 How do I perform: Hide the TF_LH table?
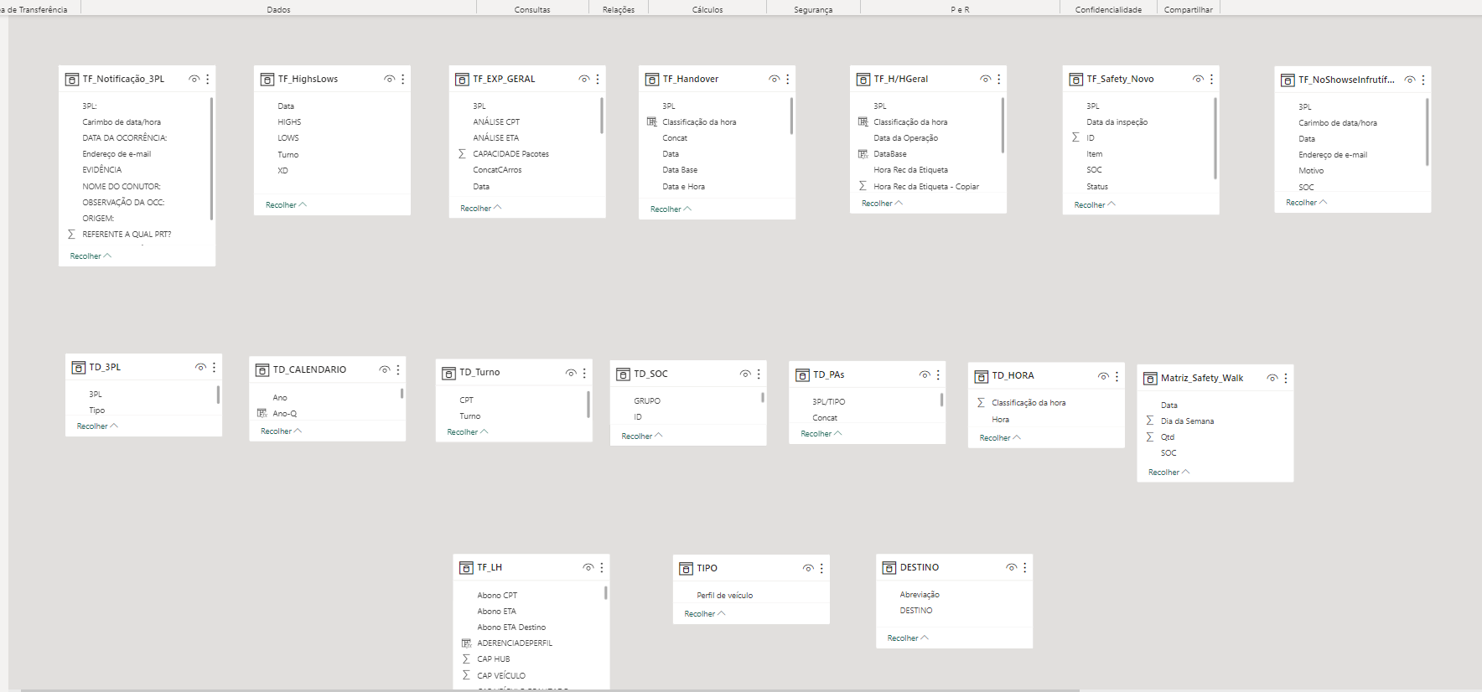(588, 567)
